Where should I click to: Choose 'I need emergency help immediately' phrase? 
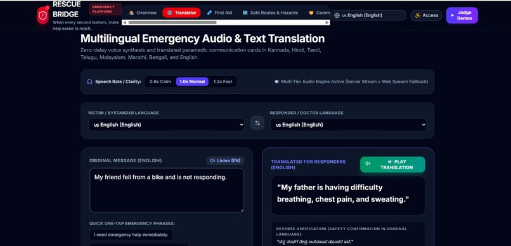click(131, 235)
